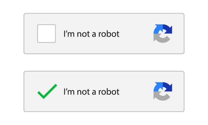Click the reCAPTCHA logo in the verified widget

coord(163,91)
